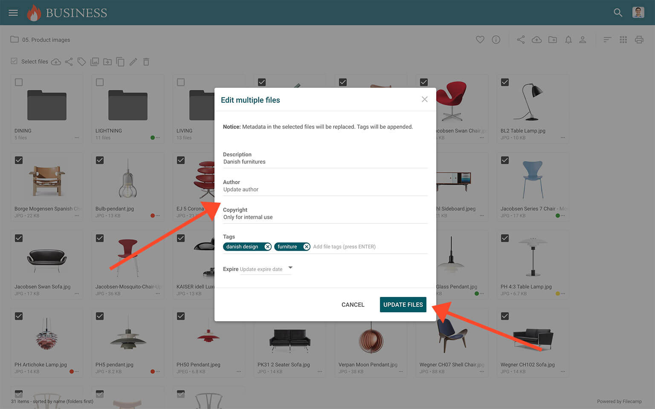Uncheck Jacobsen Swan Sofa.jpg checkbox
This screenshot has height=409, width=655.
19,238
